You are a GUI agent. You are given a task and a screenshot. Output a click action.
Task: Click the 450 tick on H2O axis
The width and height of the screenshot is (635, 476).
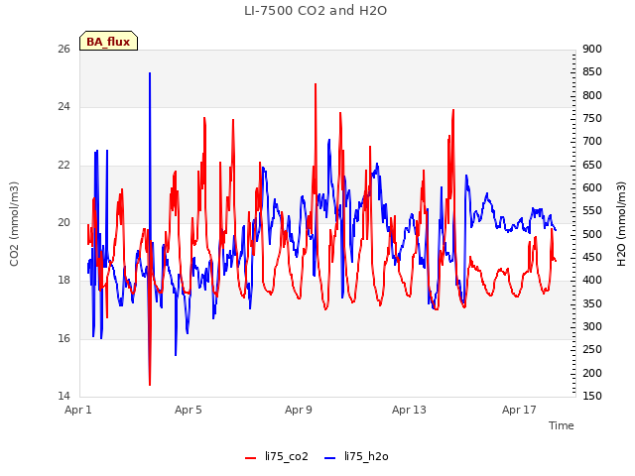tap(592, 258)
